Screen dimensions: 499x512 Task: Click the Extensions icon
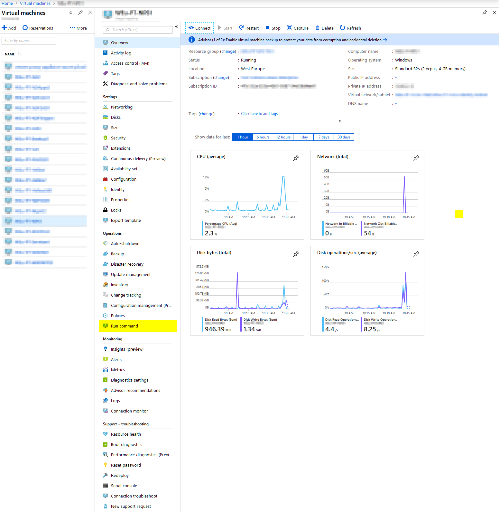pos(105,148)
